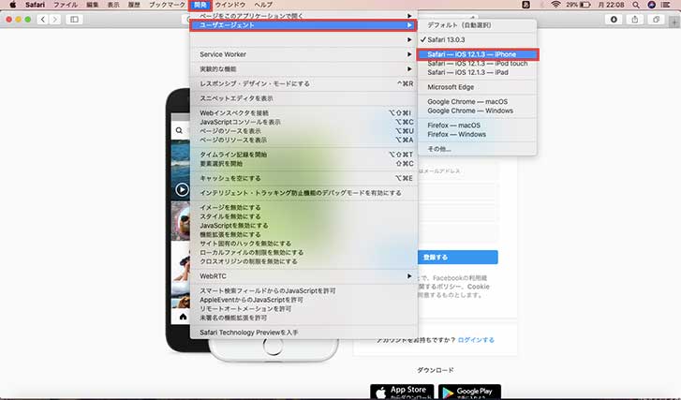Expand the Service Worker submenu arrow
Image resolution: width=681 pixels, height=400 pixels.
[409, 54]
